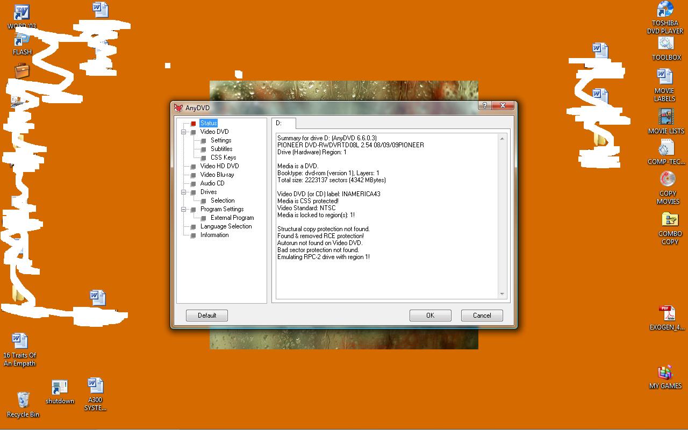
Task: Click the 'Media is CSS protected!' line
Action: (308, 201)
